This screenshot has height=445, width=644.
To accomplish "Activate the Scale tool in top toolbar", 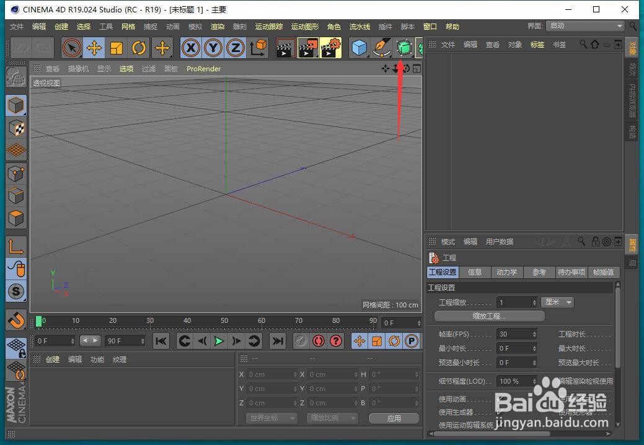I will coord(117,48).
